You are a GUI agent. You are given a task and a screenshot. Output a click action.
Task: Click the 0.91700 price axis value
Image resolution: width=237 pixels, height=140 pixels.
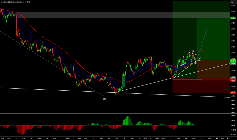(x=233, y=53)
